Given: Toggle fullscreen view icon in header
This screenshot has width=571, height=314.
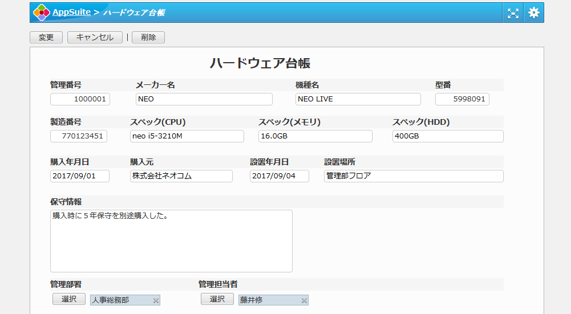Looking at the screenshot, I should click(x=513, y=13).
